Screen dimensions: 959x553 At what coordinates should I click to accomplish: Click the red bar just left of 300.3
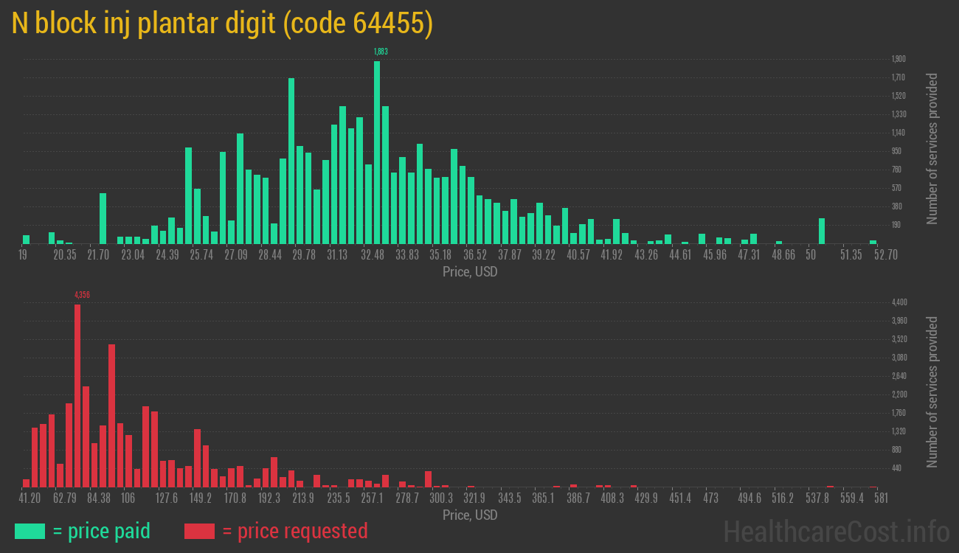[x=428, y=479]
